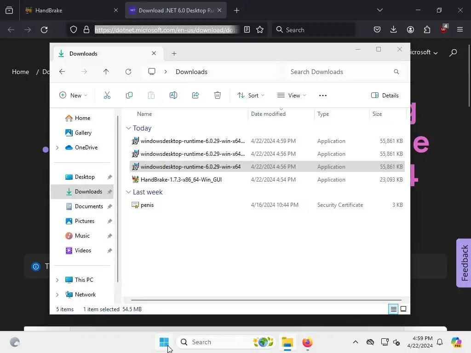This screenshot has height=353, width=471.
Task: Bookmark this page with the star icon
Action: (260, 30)
